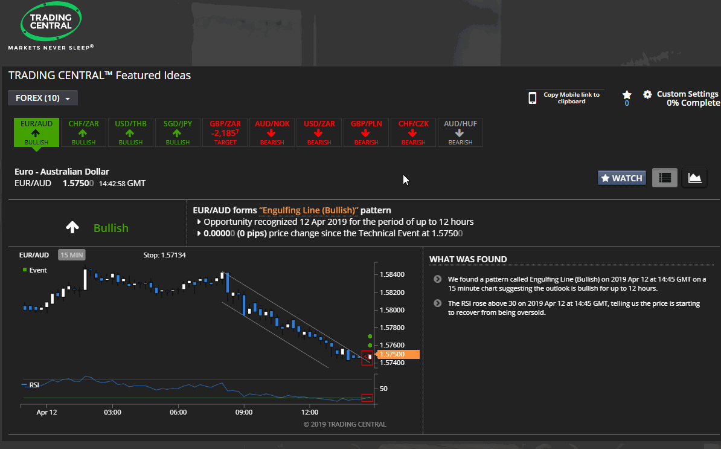
Task: Click the Trading Central logo
Action: pyautogui.click(x=51, y=22)
